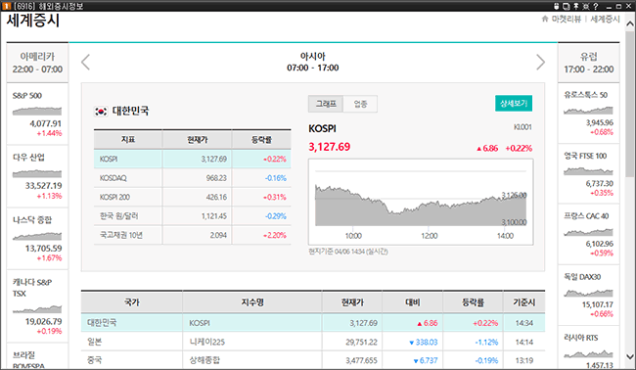Switch to the 업종 tab
This screenshot has height=370, width=636.
360,104
